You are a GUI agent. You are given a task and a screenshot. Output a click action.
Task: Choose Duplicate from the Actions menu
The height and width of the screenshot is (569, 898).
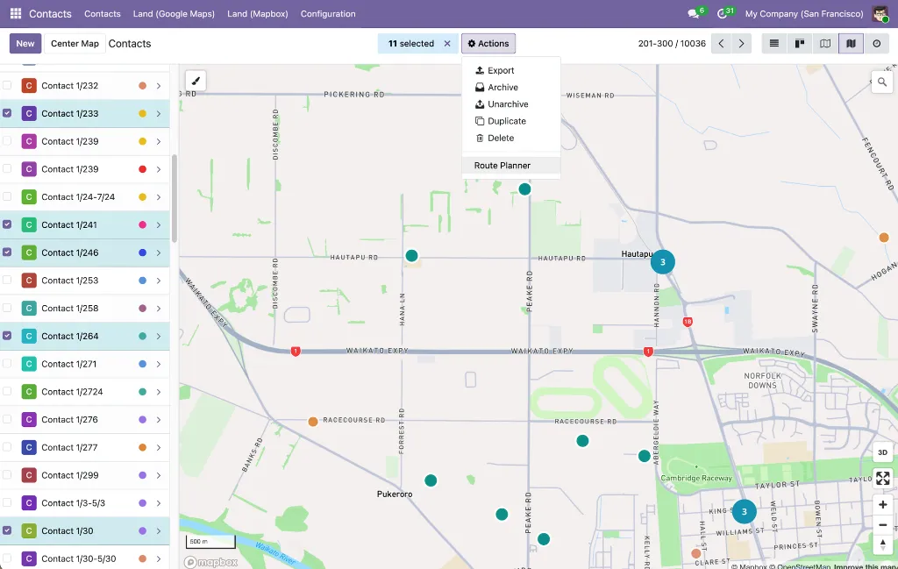pos(511,121)
